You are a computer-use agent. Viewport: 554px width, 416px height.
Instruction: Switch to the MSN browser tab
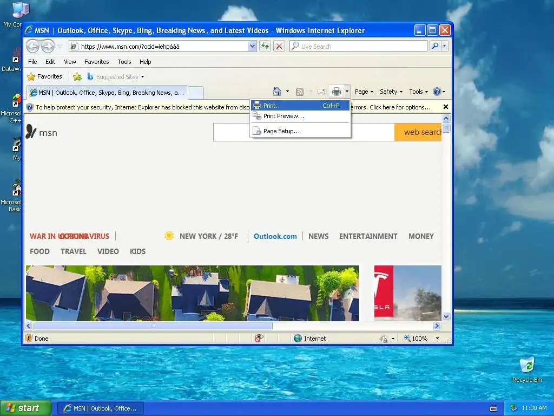click(107, 93)
